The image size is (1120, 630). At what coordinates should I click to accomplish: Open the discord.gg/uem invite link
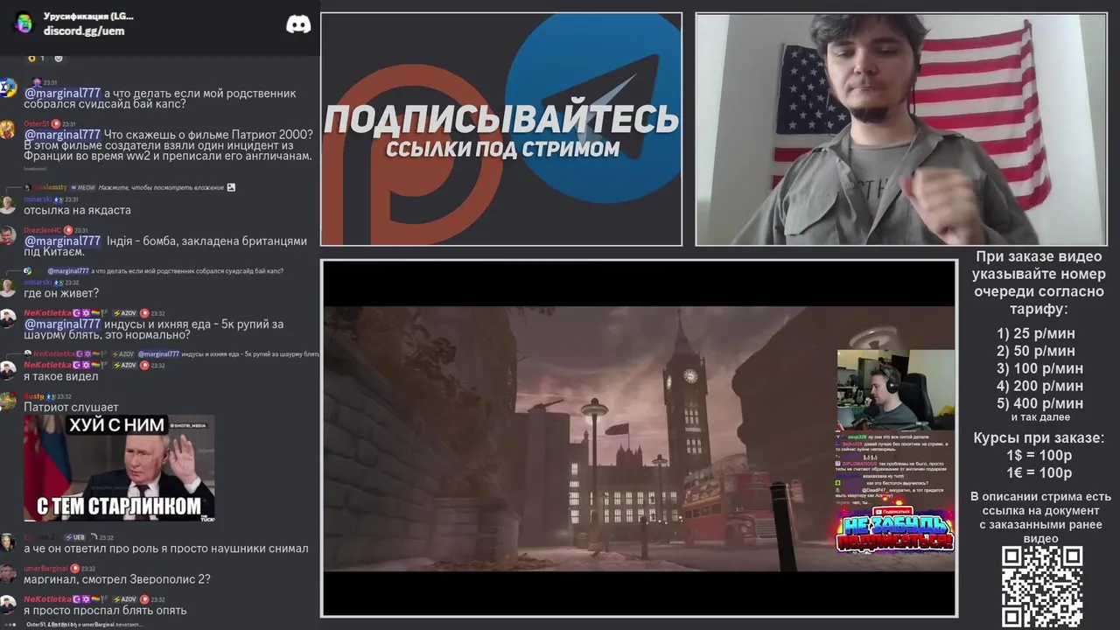[x=84, y=31]
